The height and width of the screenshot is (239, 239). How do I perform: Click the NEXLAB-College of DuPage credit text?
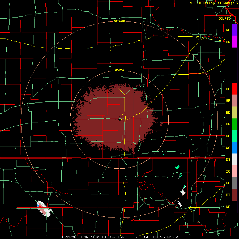tap(214, 3)
